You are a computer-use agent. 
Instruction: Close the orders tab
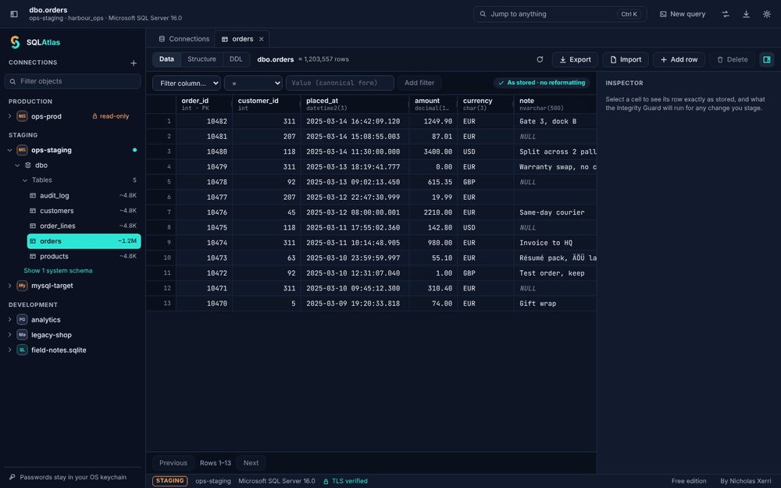pos(262,39)
